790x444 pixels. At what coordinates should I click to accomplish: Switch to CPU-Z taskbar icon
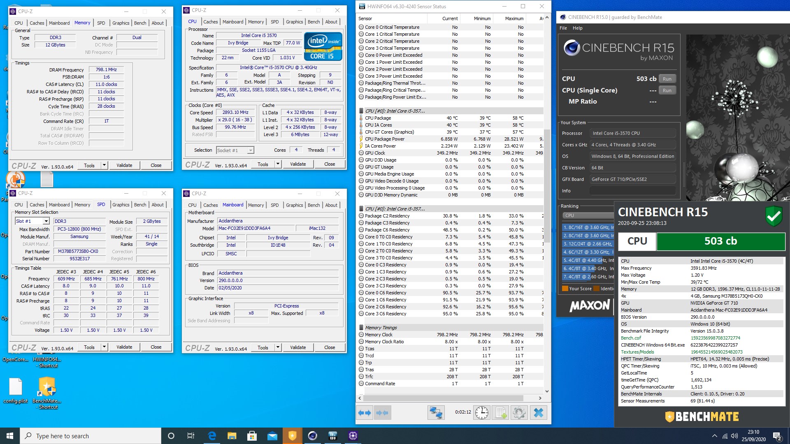pos(353,436)
